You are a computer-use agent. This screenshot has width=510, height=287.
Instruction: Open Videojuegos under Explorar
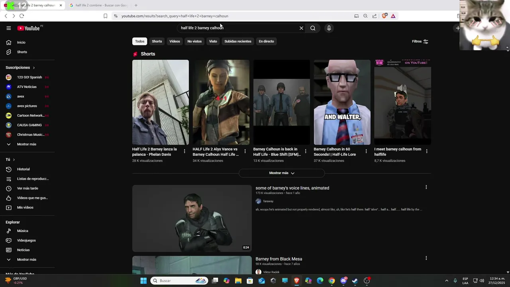[x=27, y=240]
